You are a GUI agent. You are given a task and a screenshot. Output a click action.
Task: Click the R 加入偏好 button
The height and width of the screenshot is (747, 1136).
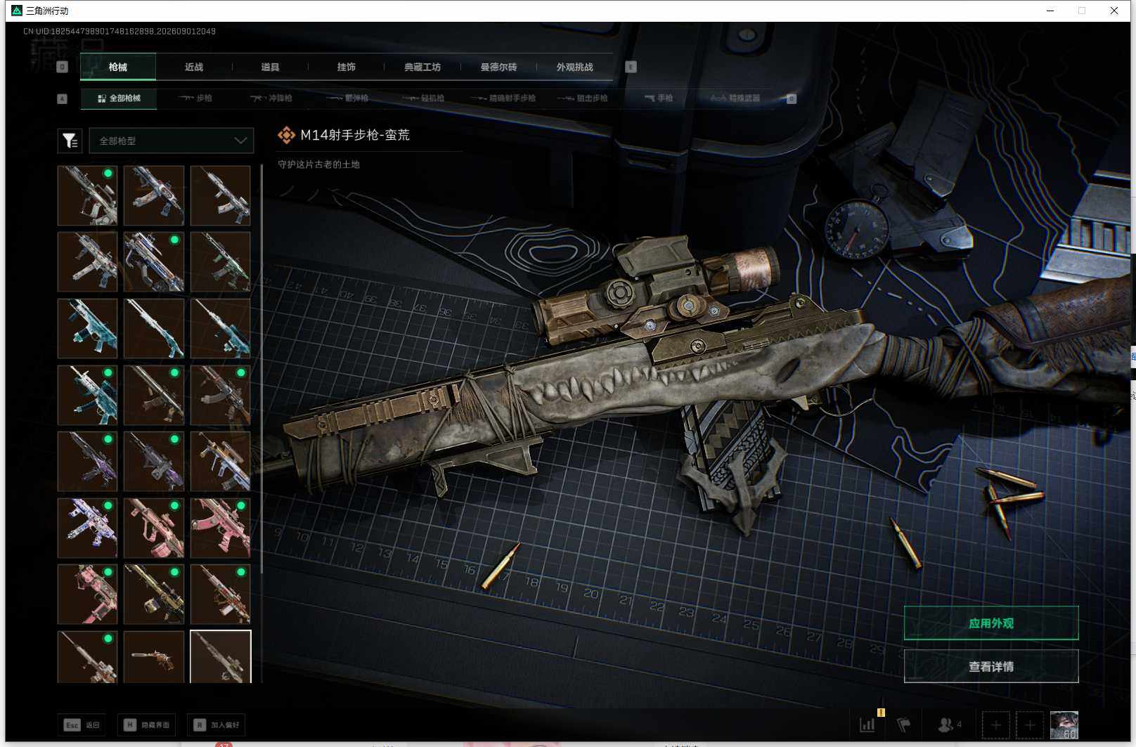click(x=217, y=725)
